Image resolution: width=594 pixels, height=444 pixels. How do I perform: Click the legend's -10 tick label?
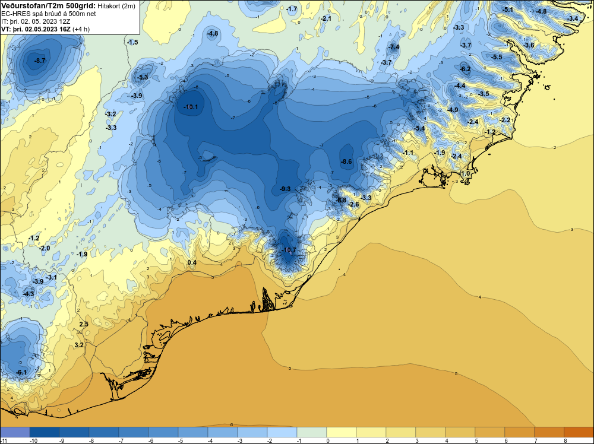tap(33, 440)
